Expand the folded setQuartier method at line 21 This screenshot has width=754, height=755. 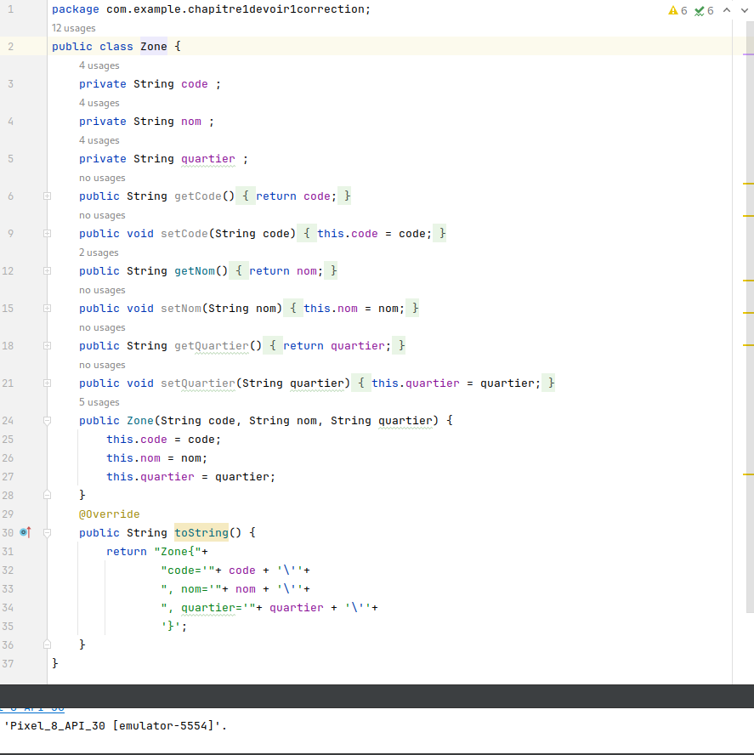pos(48,383)
